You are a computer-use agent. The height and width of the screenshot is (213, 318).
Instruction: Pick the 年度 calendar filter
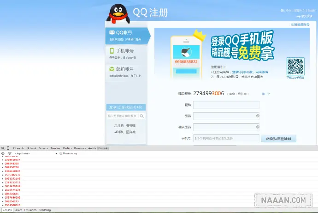click(x=131, y=132)
